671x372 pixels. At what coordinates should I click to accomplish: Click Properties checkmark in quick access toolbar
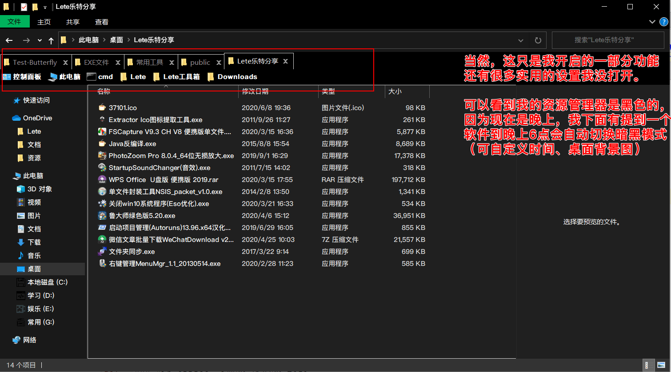tap(24, 7)
